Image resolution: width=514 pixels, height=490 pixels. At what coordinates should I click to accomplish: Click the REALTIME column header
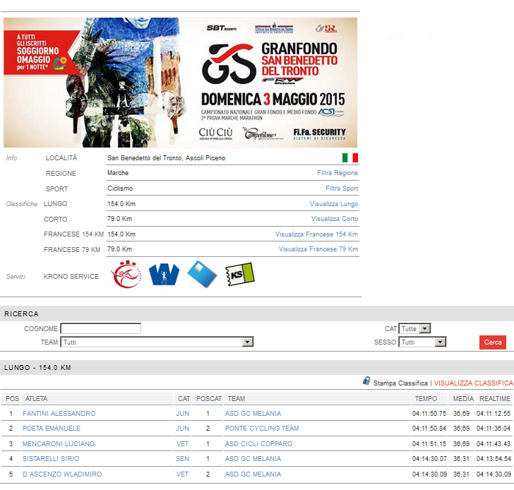[x=495, y=398]
